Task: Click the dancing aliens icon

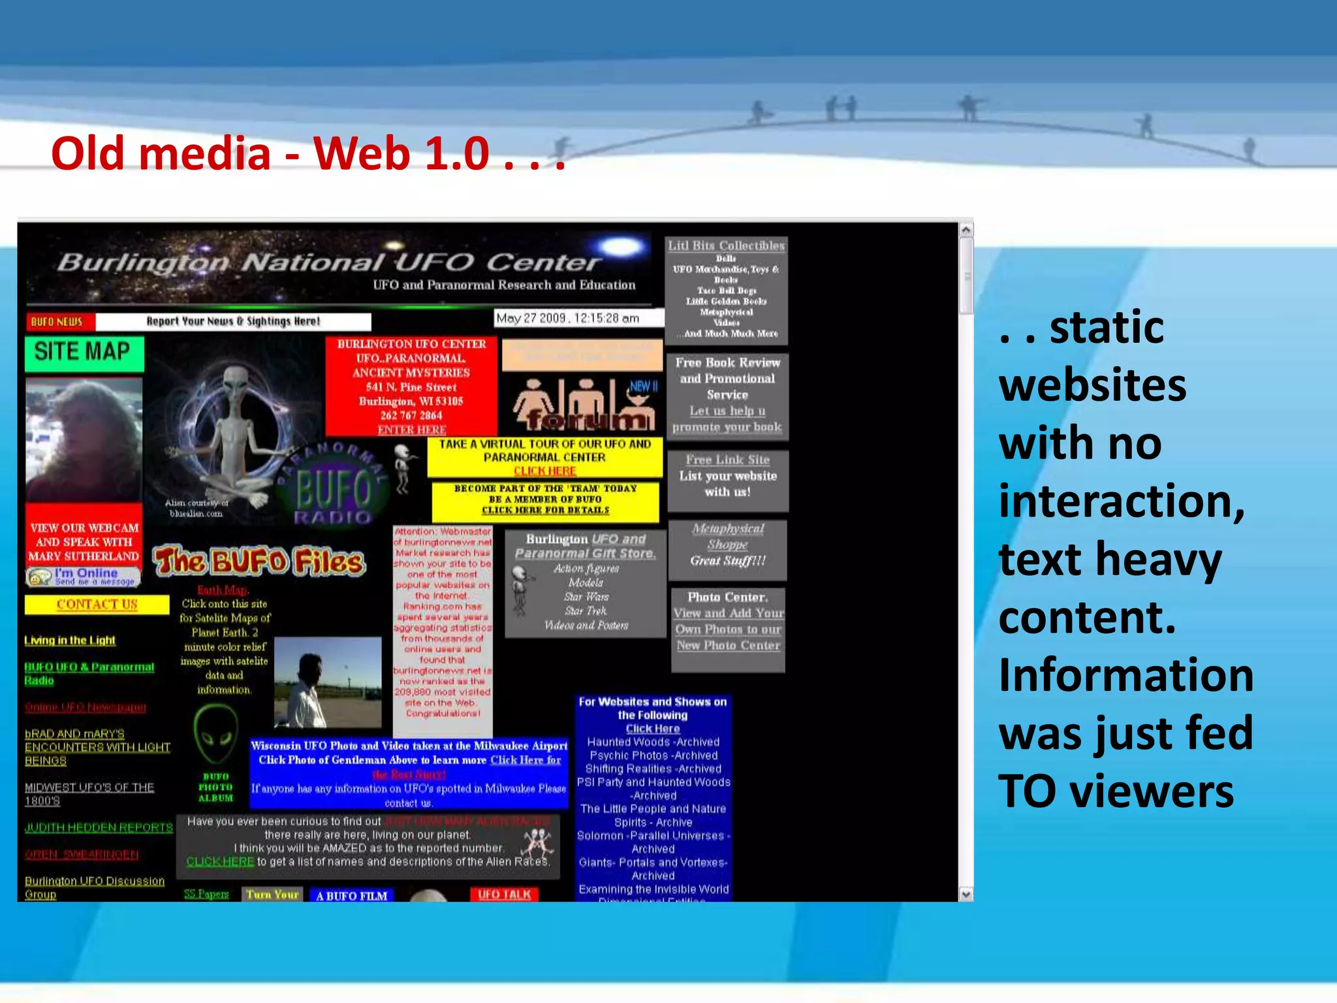Action: click(538, 842)
